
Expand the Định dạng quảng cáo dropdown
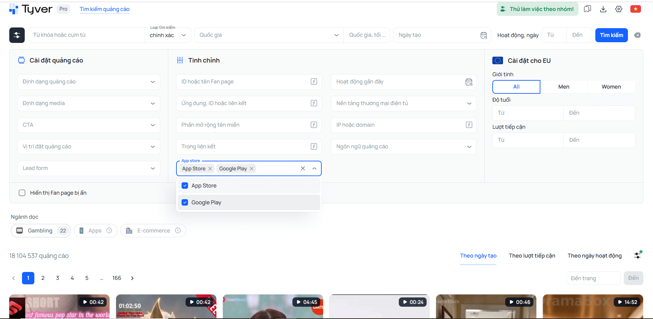(x=89, y=82)
